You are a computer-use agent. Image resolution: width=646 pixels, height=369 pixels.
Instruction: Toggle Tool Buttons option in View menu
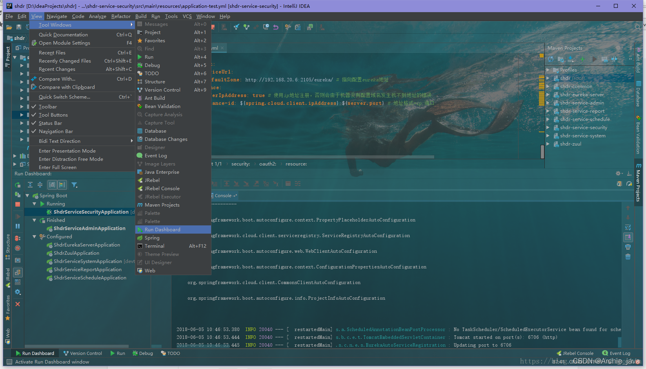83,115
